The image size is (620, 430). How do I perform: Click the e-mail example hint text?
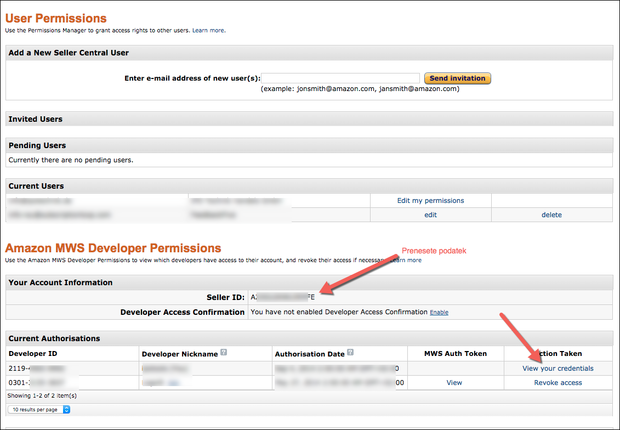tap(360, 89)
